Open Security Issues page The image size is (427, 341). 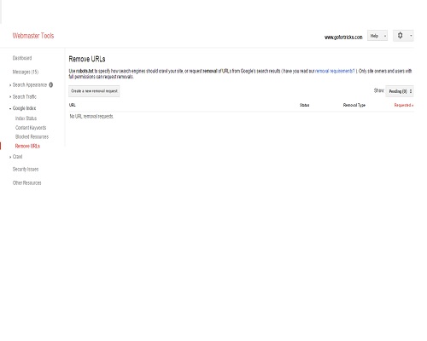coord(26,170)
